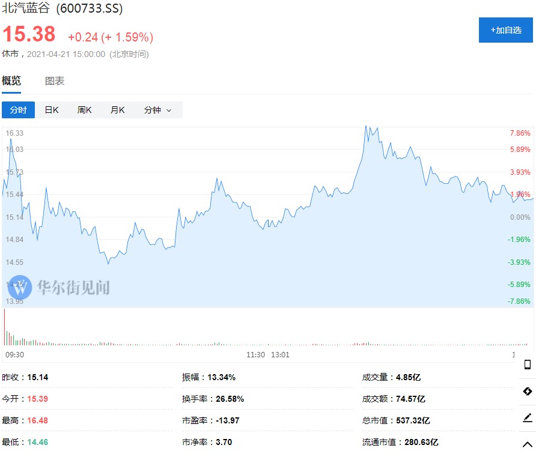
Task: Click the 最低 14.46 value
Action: click(38, 442)
